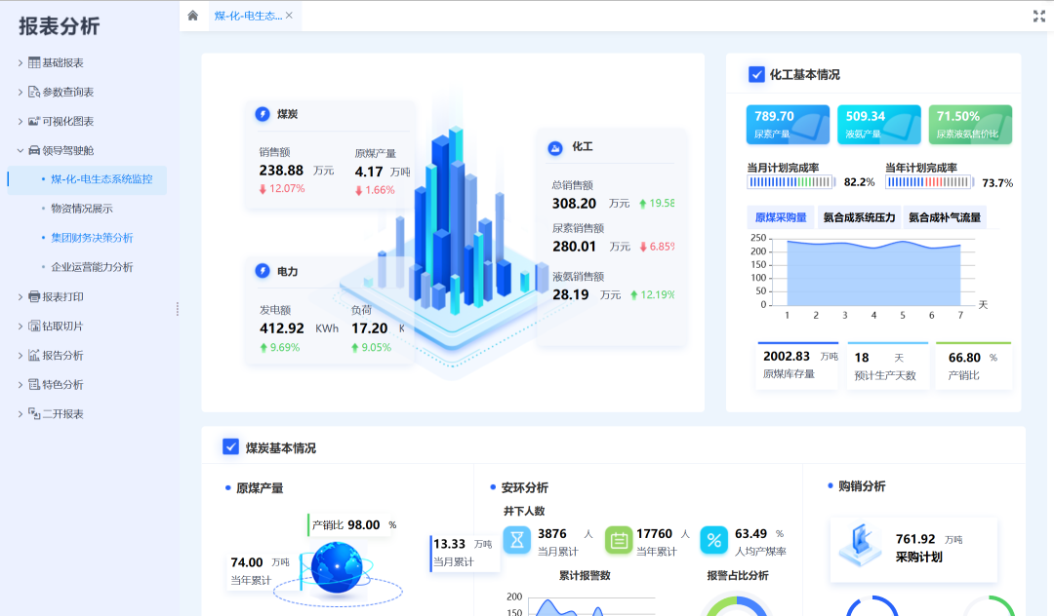1054x616 pixels.
Task: Click the 采购计划 illustration icon
Action: tap(861, 545)
